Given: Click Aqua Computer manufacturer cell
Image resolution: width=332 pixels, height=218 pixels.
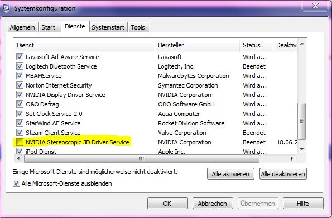Looking at the screenshot, I should click(x=179, y=114).
